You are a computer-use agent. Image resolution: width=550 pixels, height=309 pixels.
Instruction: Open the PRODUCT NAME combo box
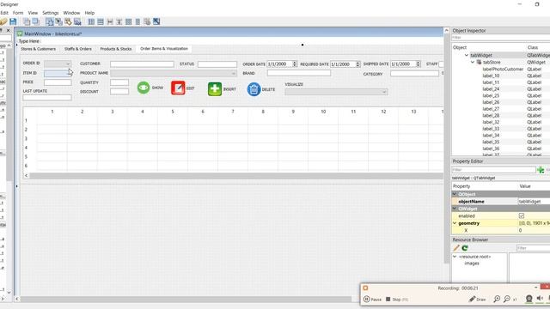pyautogui.click(x=174, y=73)
